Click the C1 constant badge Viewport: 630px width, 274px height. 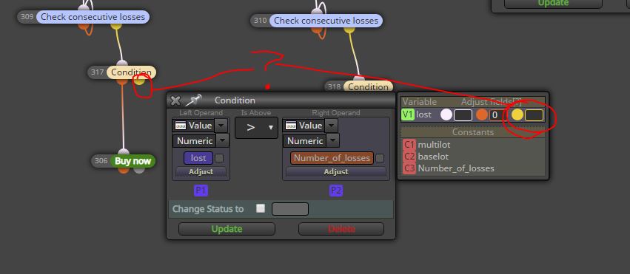click(409, 145)
